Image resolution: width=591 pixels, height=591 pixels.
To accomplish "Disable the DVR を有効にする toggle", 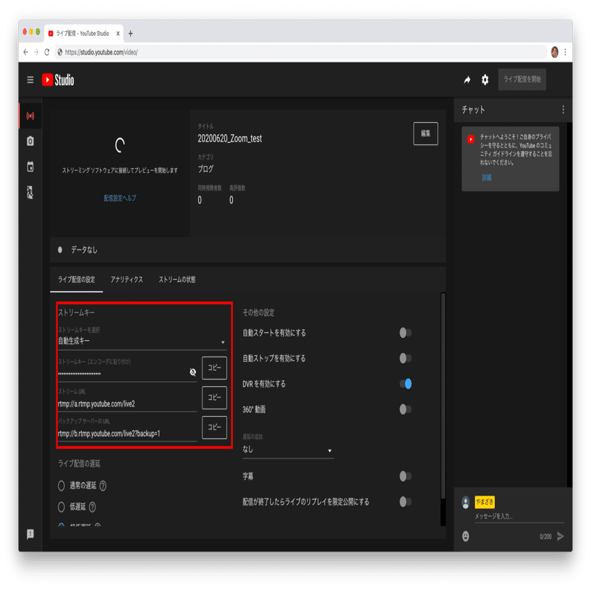I will coord(406,384).
